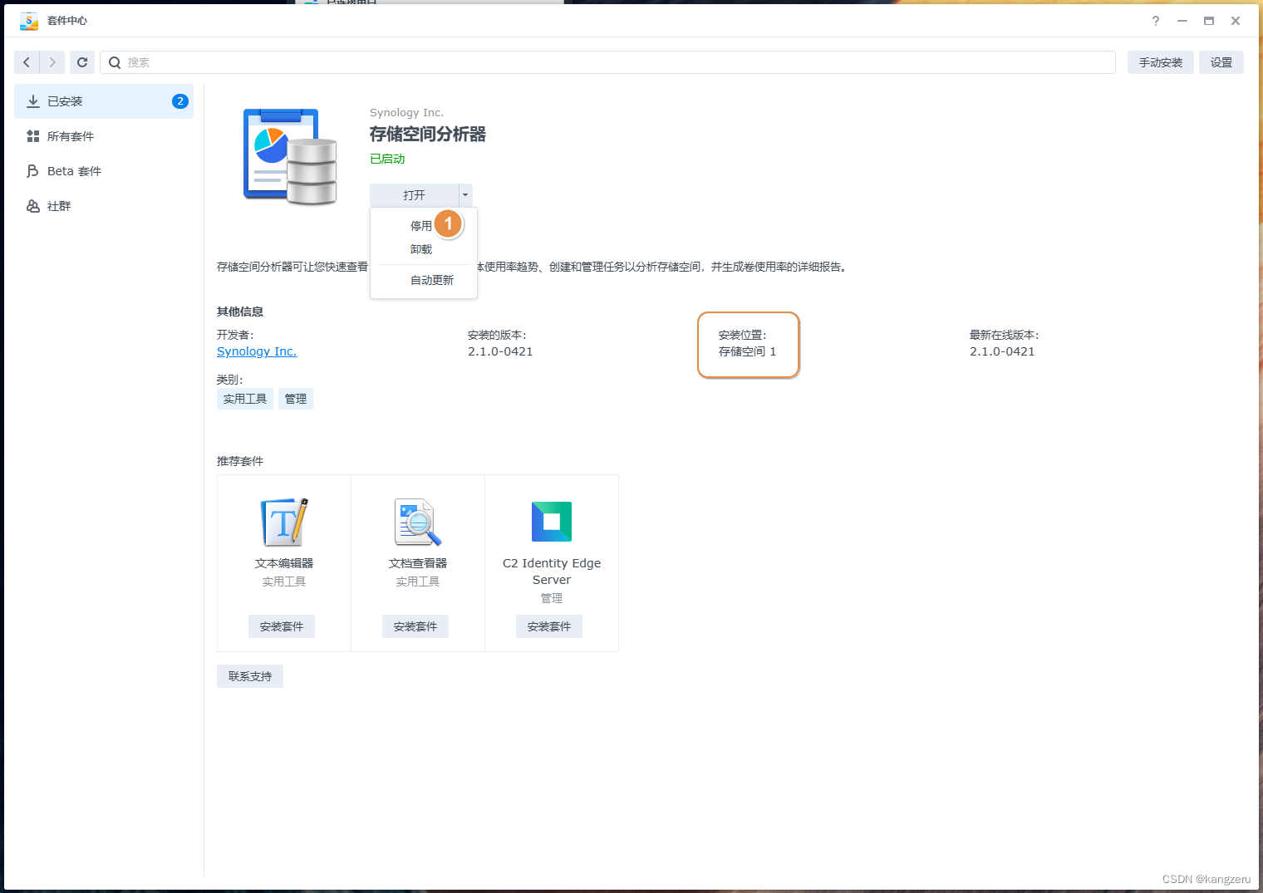Go back with the left arrow button

(27, 62)
